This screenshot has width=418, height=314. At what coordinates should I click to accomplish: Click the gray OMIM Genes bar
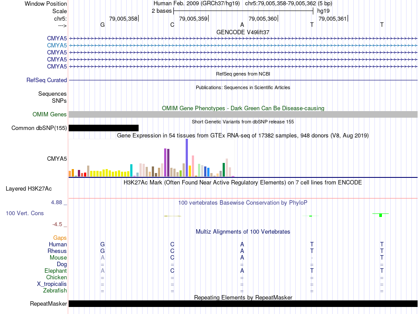[x=243, y=115]
